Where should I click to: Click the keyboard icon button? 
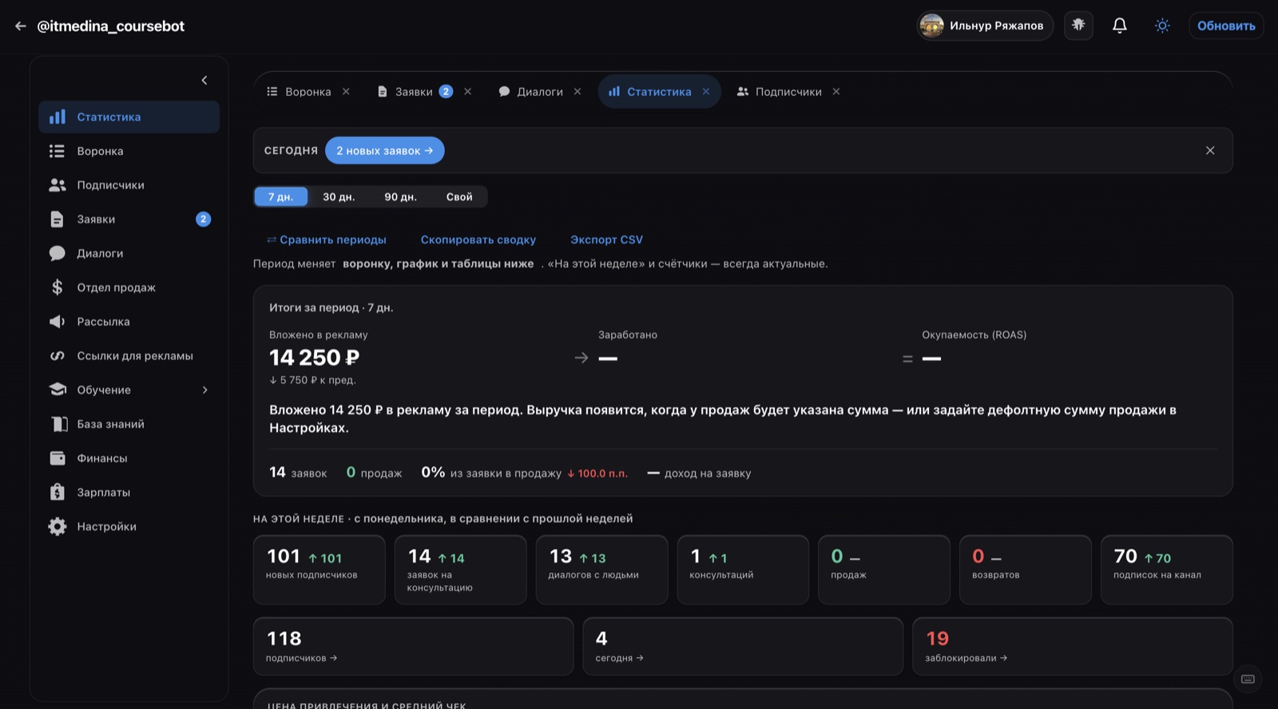(x=1248, y=679)
